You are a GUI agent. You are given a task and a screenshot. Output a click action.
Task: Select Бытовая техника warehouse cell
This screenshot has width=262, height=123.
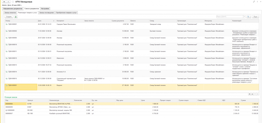tap(162, 33)
